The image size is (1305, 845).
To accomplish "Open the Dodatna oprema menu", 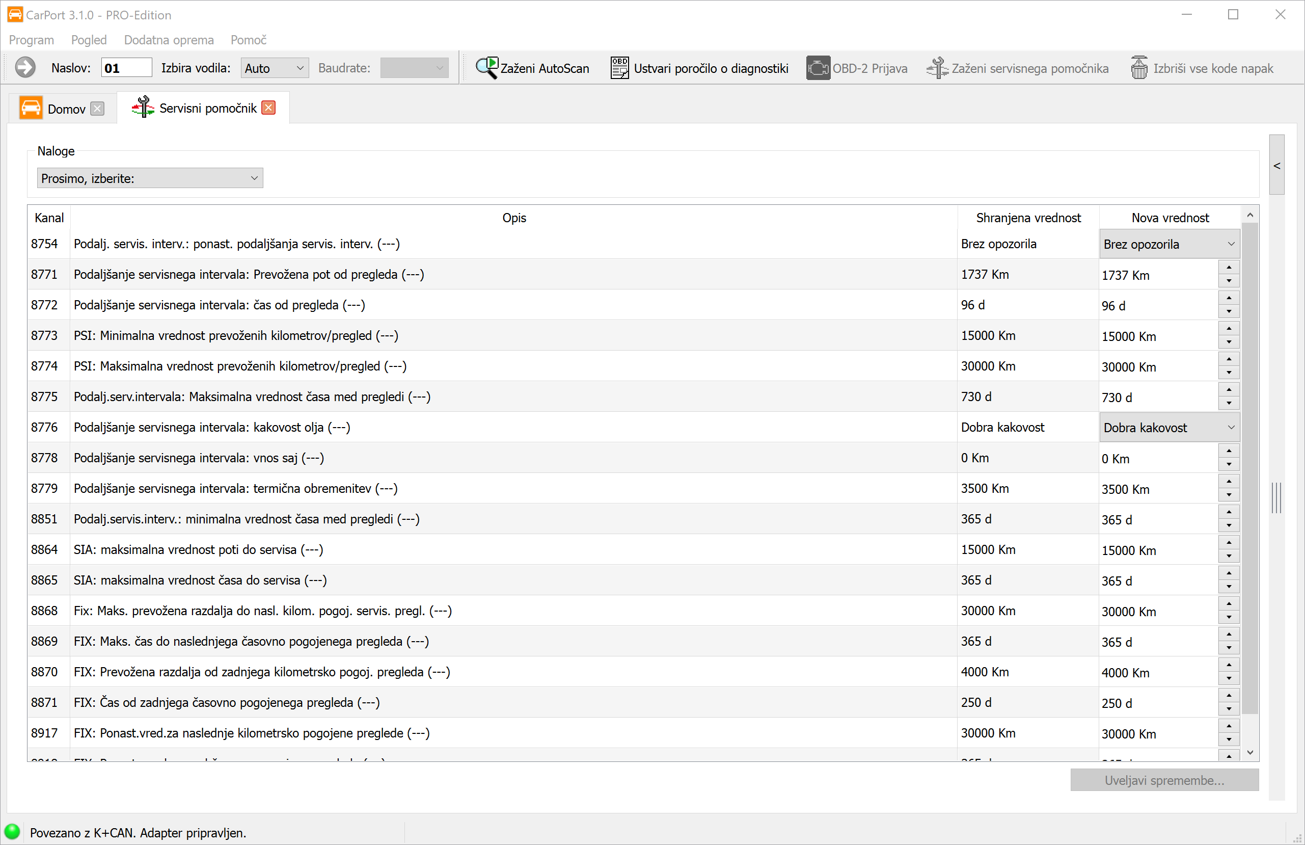I will (x=168, y=40).
